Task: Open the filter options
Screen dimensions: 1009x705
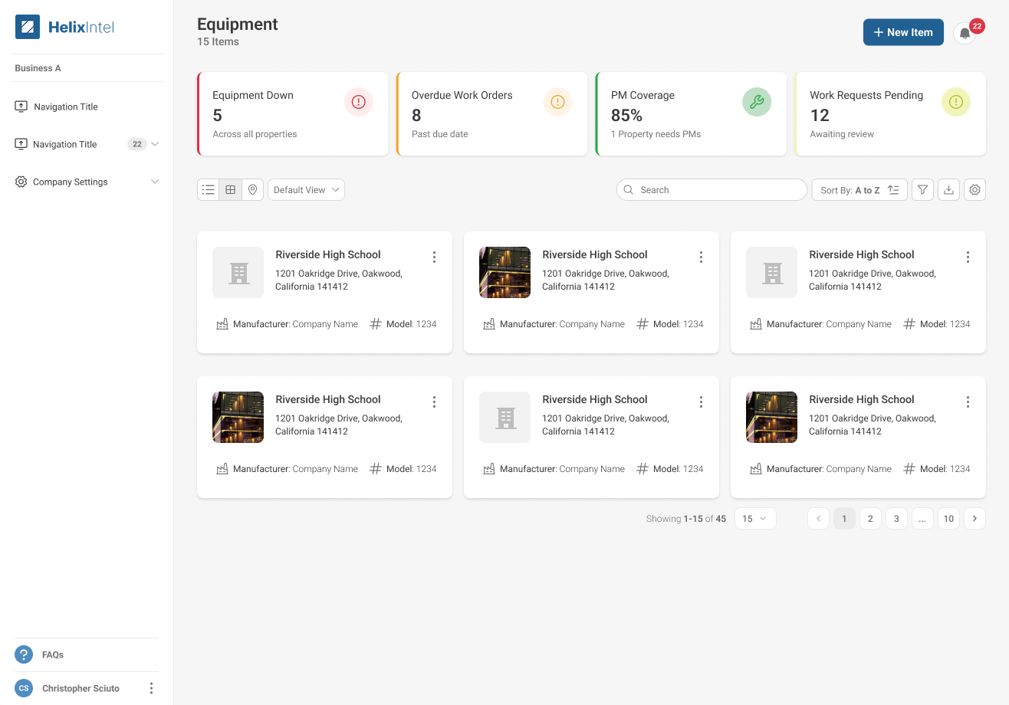Action: (923, 190)
